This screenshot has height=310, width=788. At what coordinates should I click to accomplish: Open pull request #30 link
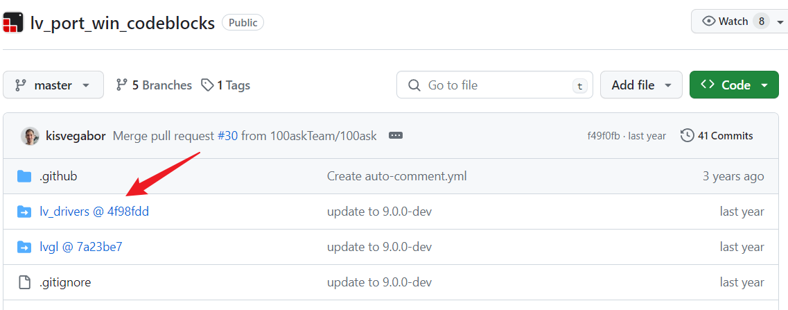coord(227,136)
